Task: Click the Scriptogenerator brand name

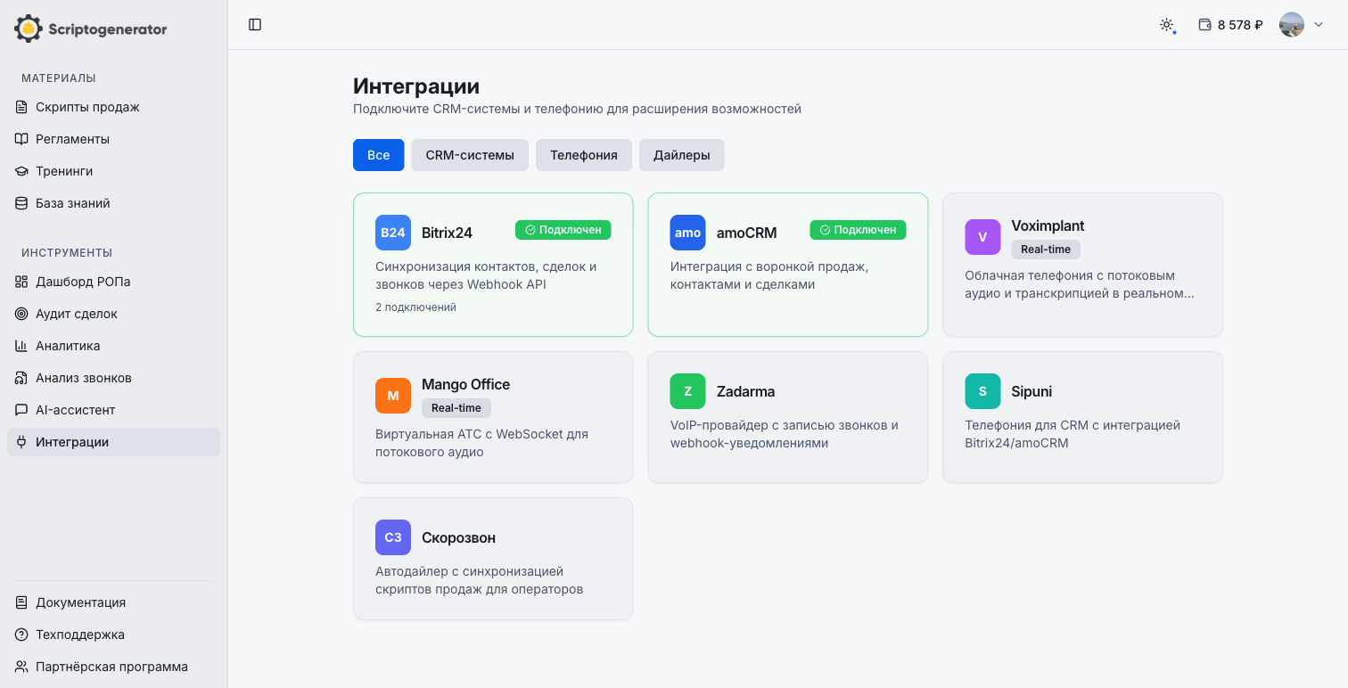Action: coord(107,29)
